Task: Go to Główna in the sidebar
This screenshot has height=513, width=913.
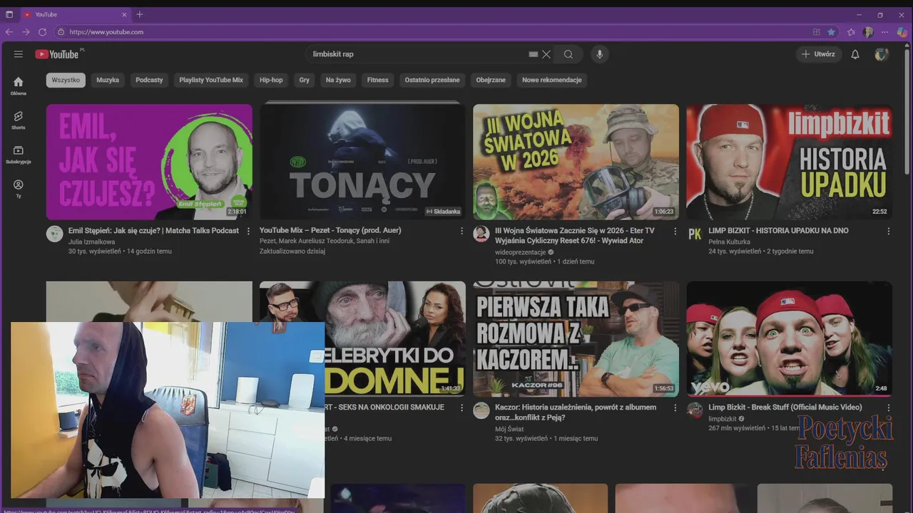Action: point(19,86)
